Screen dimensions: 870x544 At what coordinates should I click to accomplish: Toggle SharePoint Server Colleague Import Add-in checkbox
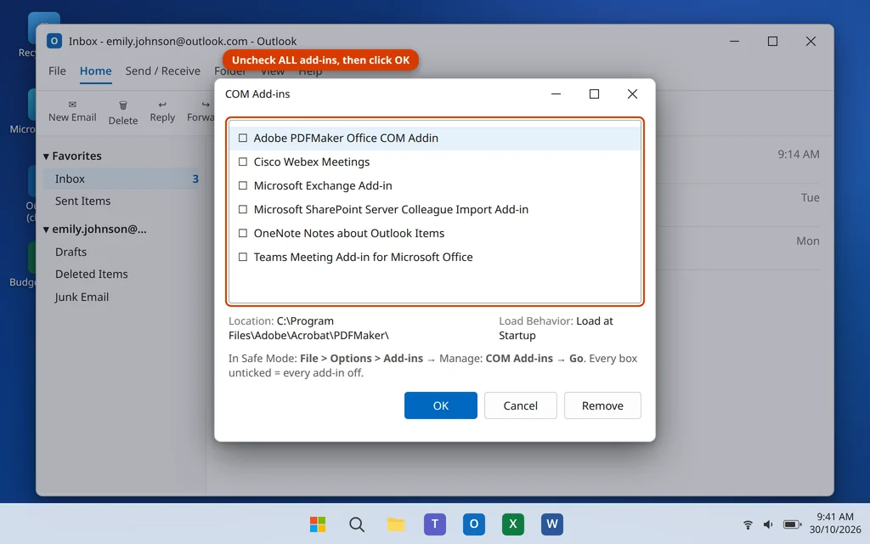(x=242, y=209)
